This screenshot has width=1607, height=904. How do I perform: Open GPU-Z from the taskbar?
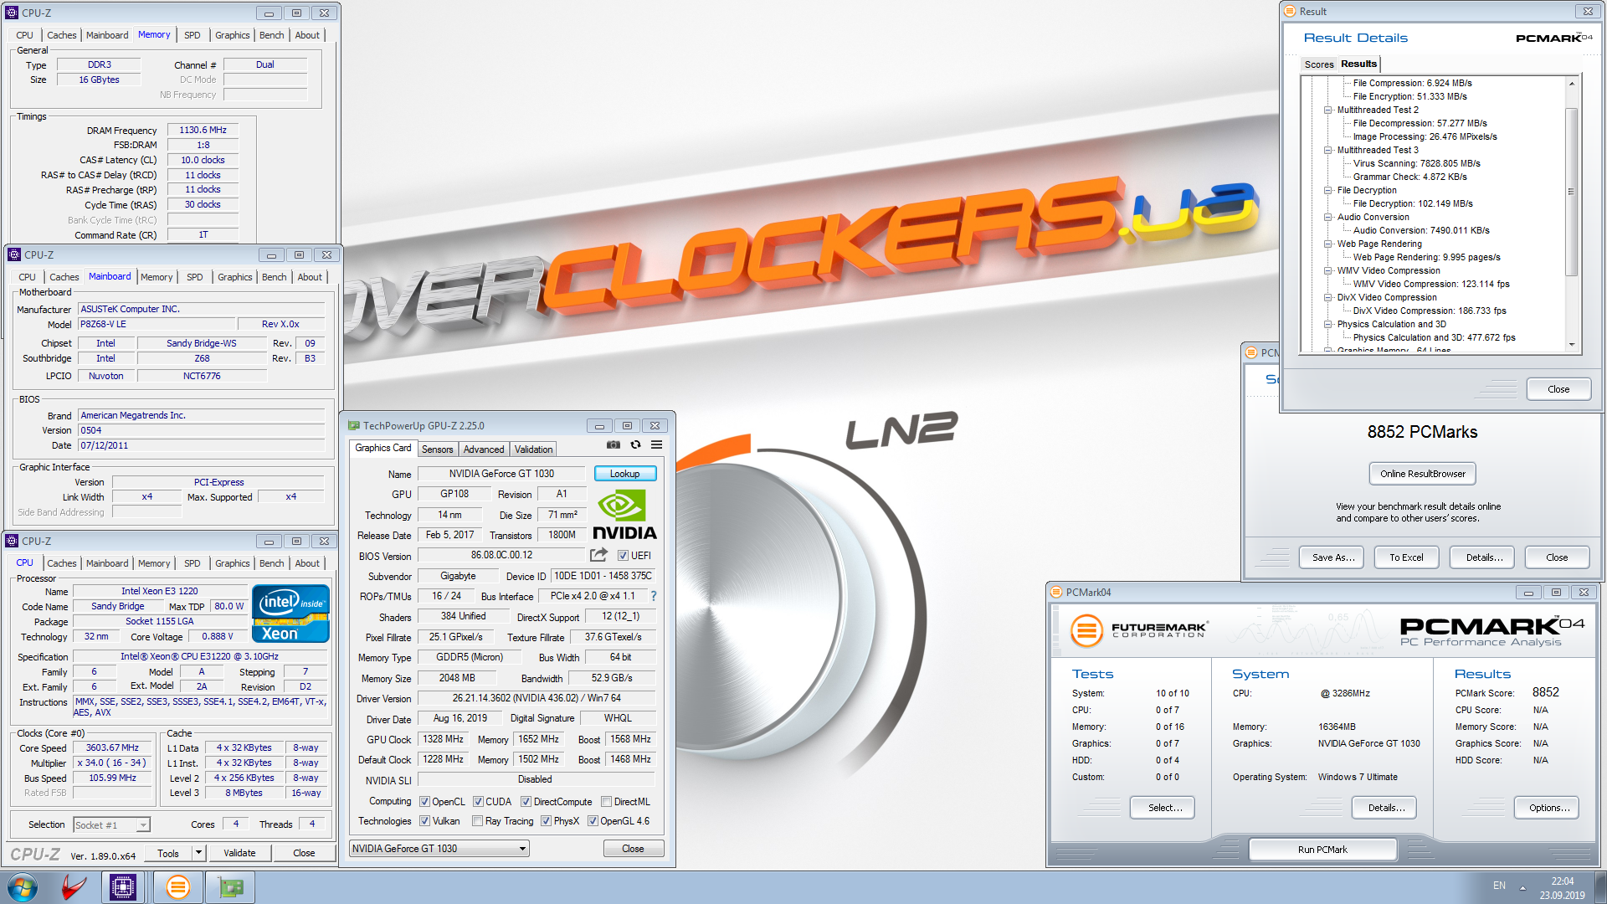(230, 887)
